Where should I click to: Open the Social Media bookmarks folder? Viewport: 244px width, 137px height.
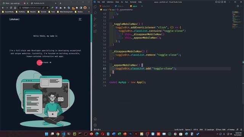[8, 12]
